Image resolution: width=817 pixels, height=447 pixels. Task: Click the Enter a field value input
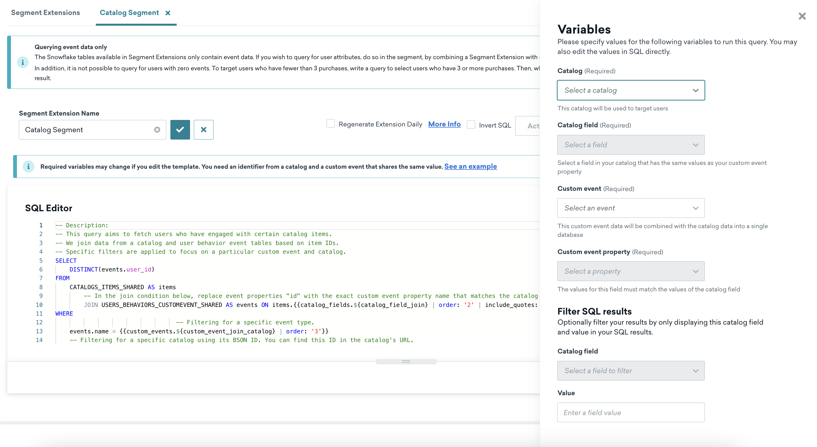click(631, 412)
